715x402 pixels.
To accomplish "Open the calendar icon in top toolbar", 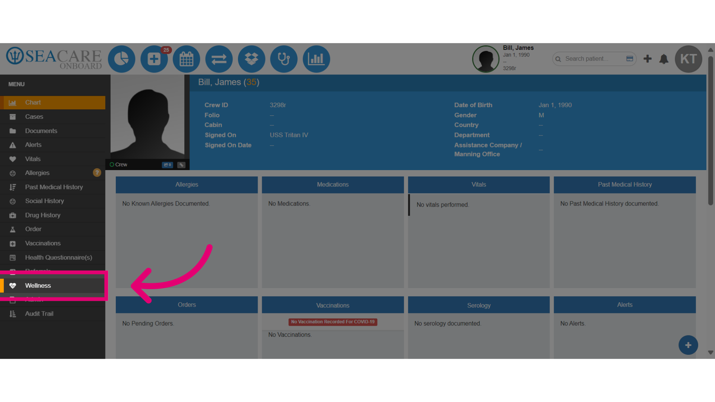I will [x=186, y=59].
